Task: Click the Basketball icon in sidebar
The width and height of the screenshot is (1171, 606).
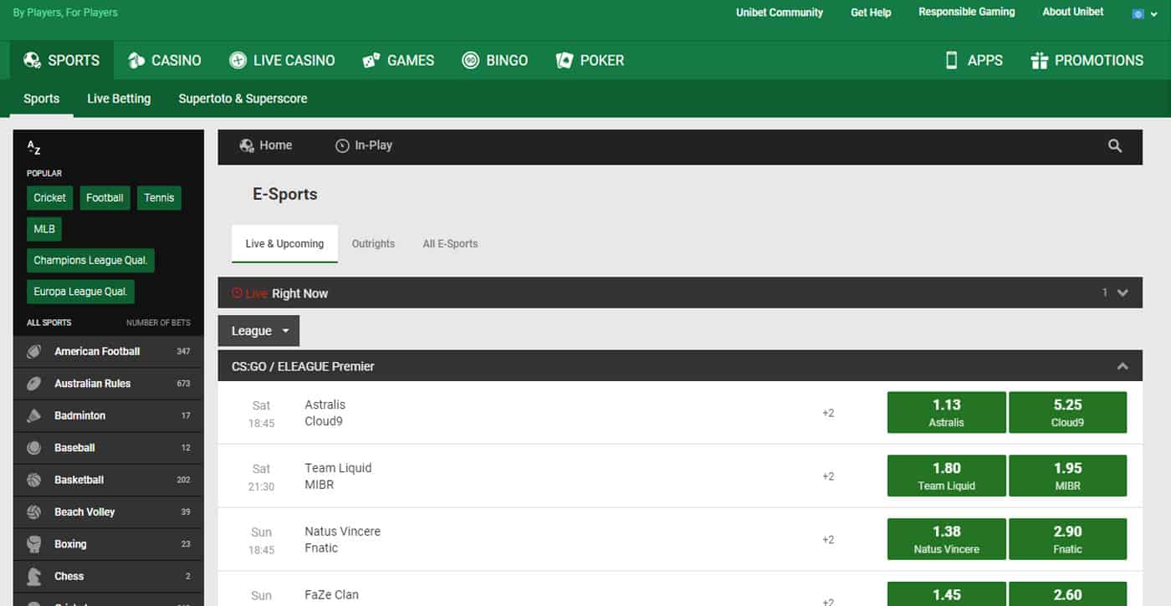Action: [34, 480]
